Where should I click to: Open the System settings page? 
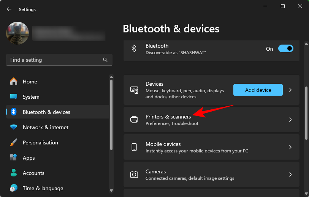[x=30, y=97]
